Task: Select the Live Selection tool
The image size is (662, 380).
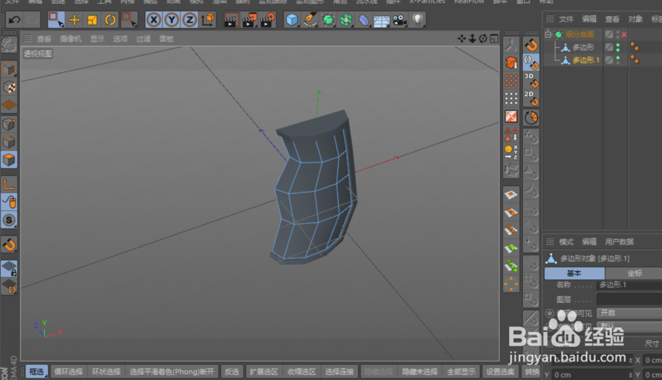Action: (x=56, y=20)
